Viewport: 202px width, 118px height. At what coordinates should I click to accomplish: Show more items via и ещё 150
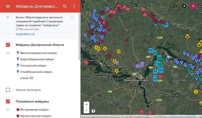[27, 78]
